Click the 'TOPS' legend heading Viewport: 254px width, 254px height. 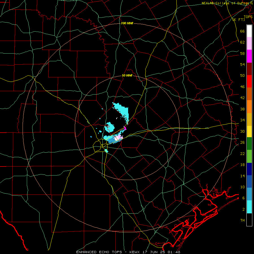[248, 17]
